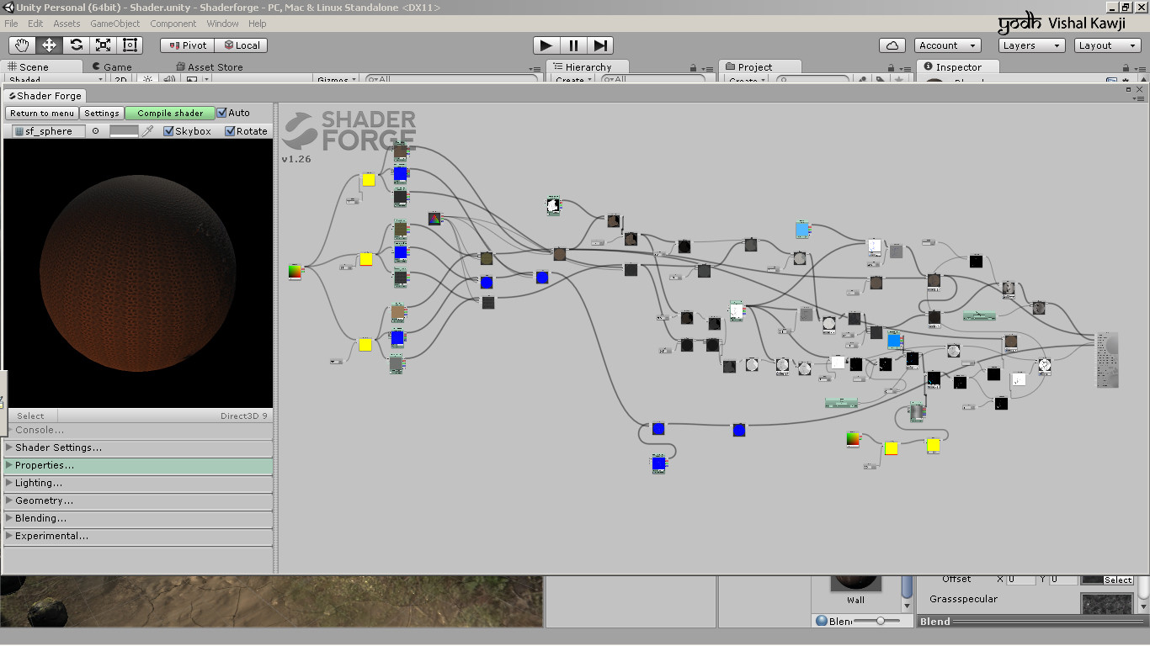The image size is (1150, 646).
Task: Open Shader Forge Settings button
Action: coord(102,113)
